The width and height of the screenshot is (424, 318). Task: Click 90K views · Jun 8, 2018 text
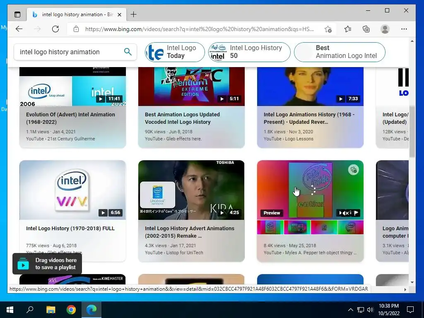(169, 132)
